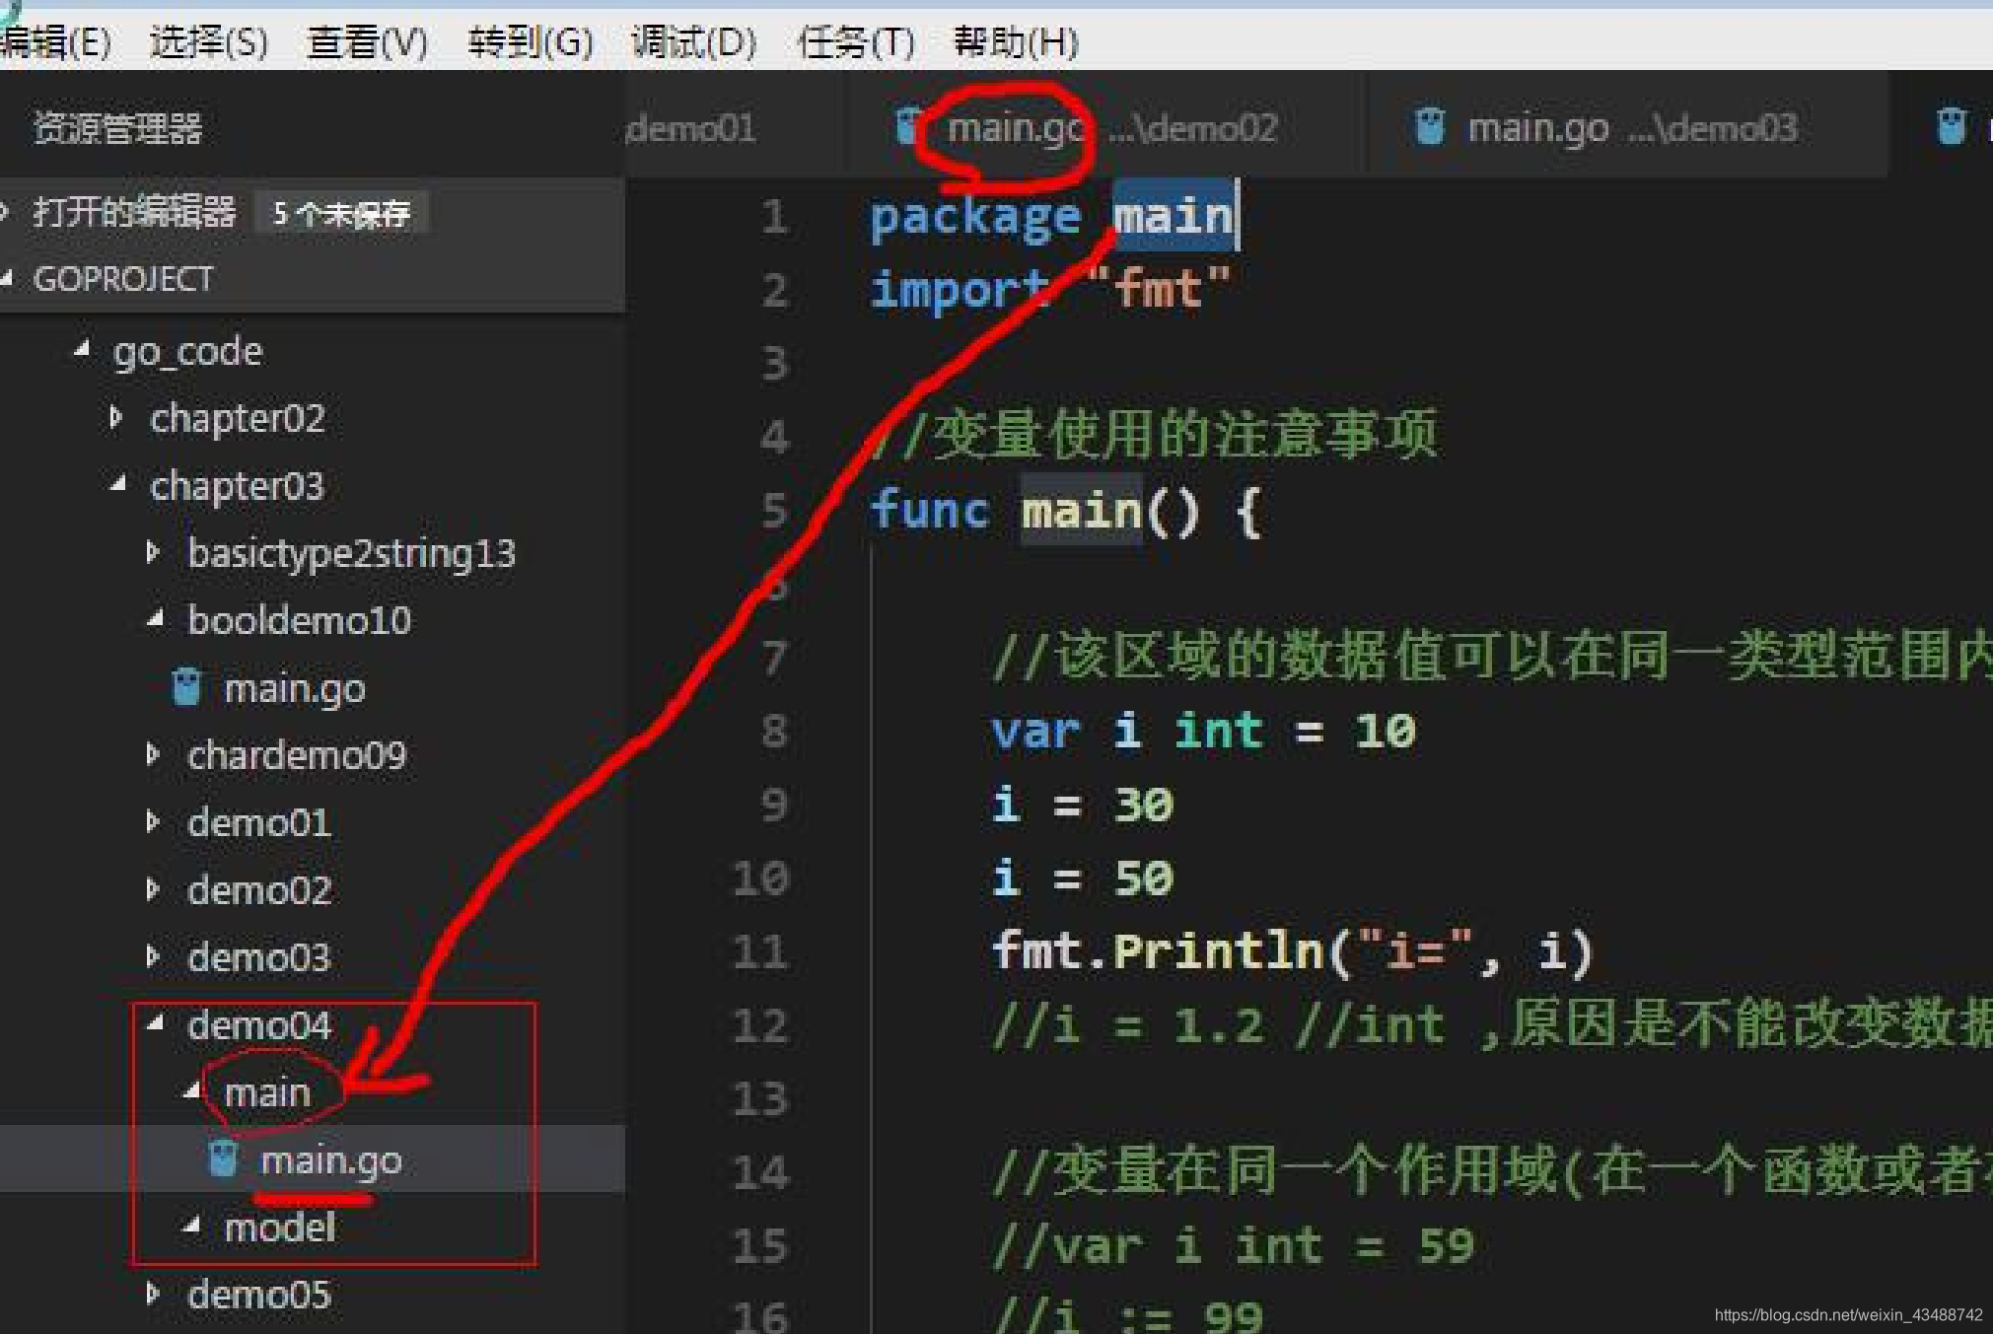Open the 调试(D) debug menu
Viewport: 1993px width, 1334px height.
pos(693,42)
